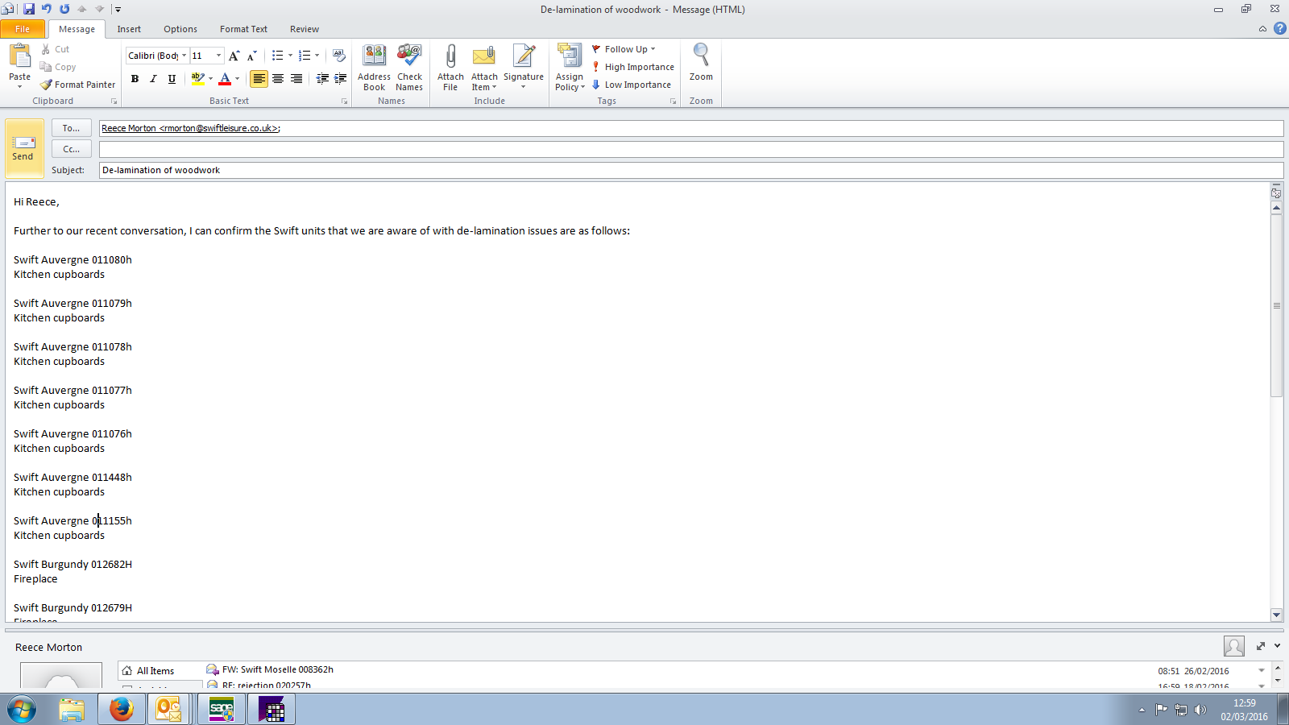The image size is (1289, 725).
Task: Save the message with the floppy disk icon
Action: pos(29,9)
